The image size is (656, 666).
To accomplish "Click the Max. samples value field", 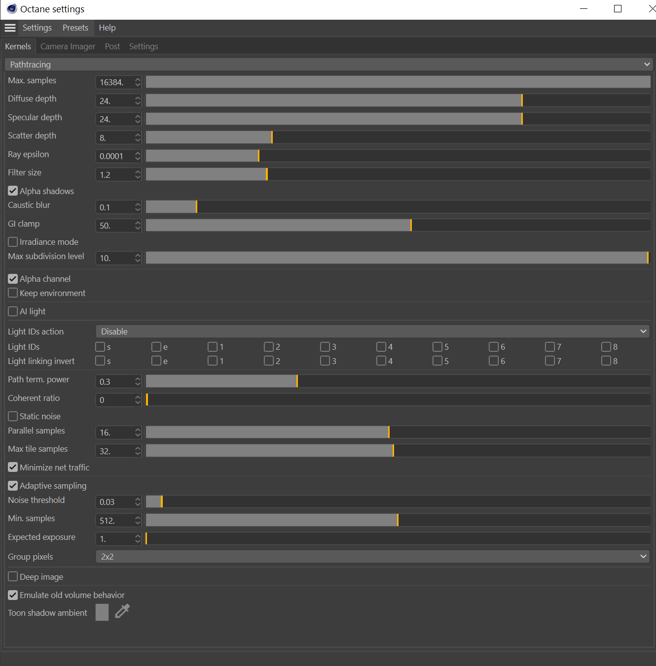I will (115, 82).
